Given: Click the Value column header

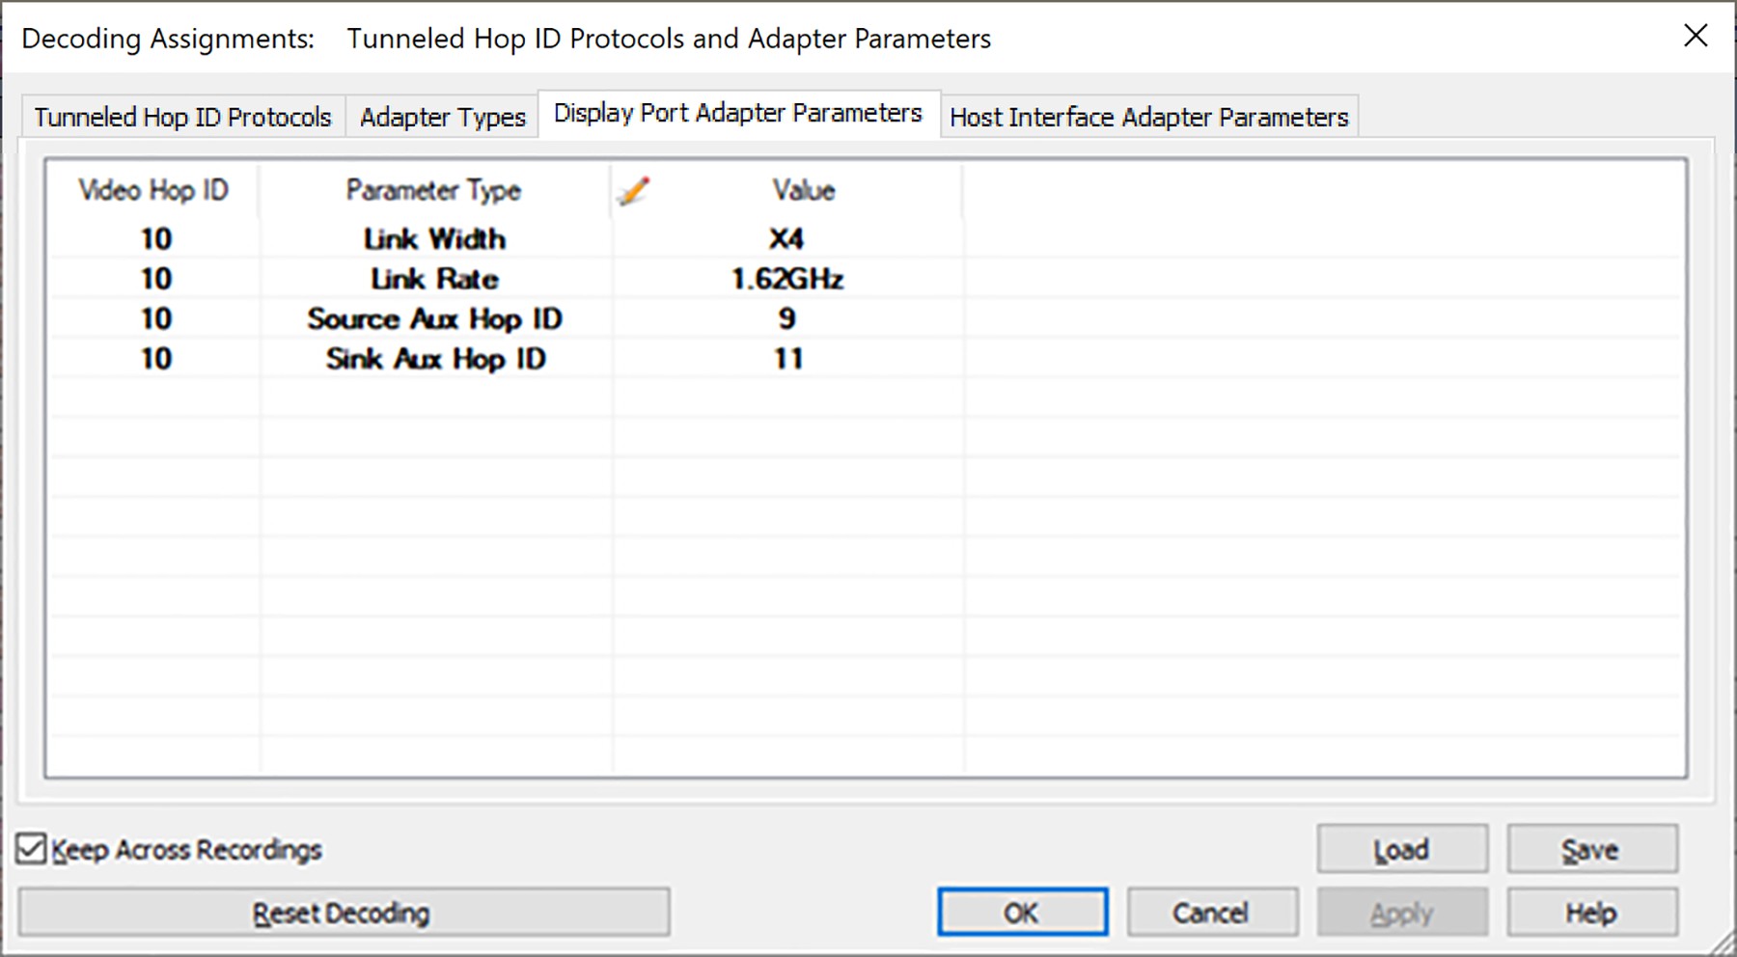Looking at the screenshot, I should 803,190.
